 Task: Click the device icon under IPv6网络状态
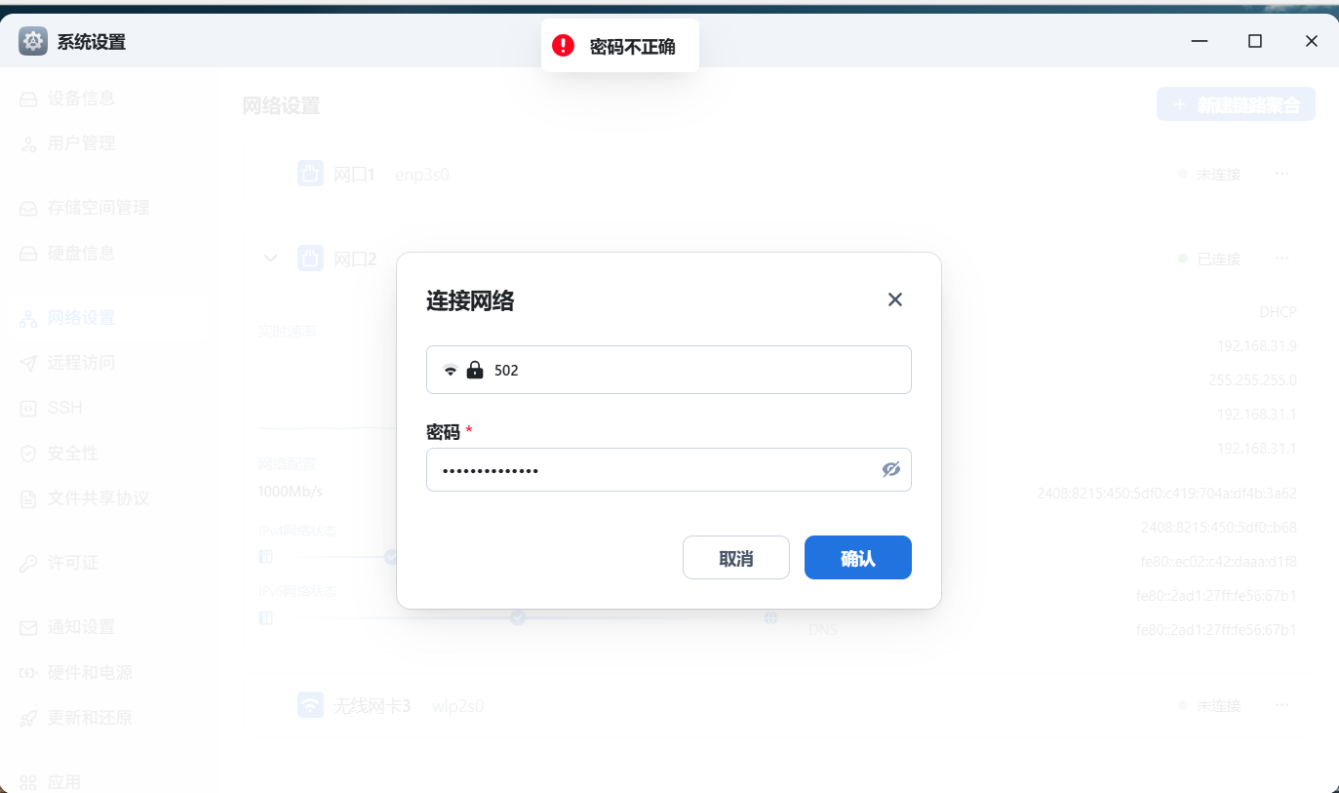266,617
